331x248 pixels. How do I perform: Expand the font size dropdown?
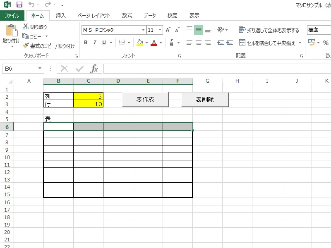pos(160,30)
